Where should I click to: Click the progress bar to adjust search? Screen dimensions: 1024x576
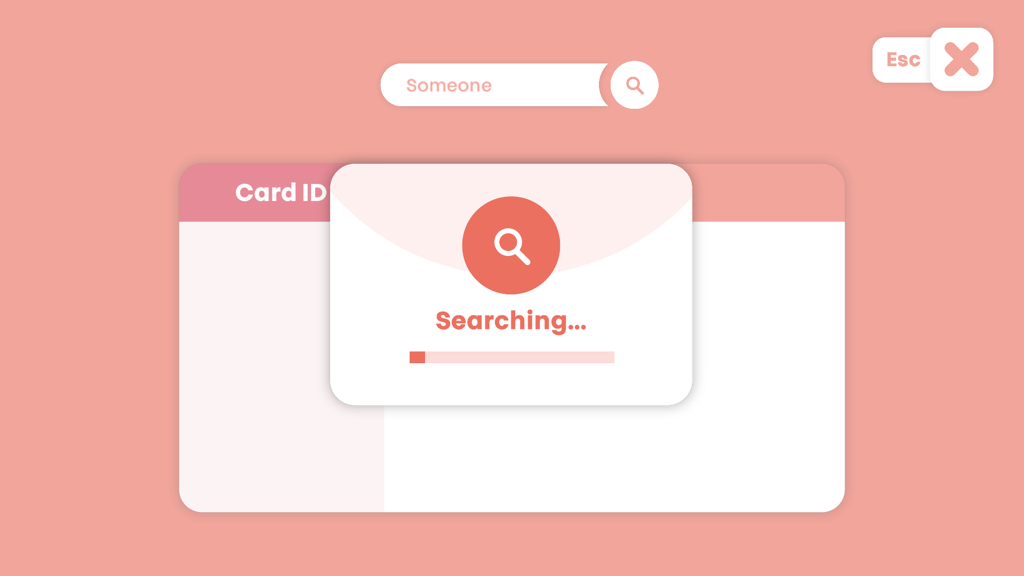[511, 357]
